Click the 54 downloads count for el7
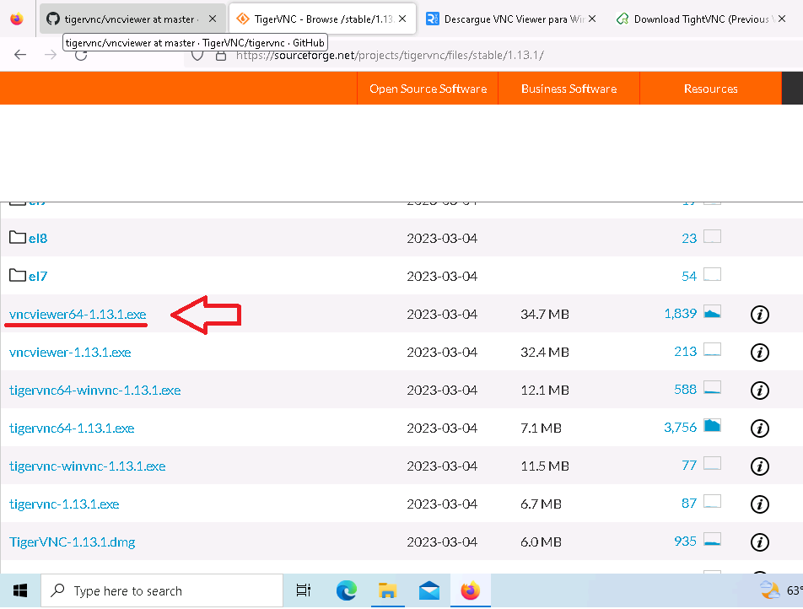 pos(689,276)
